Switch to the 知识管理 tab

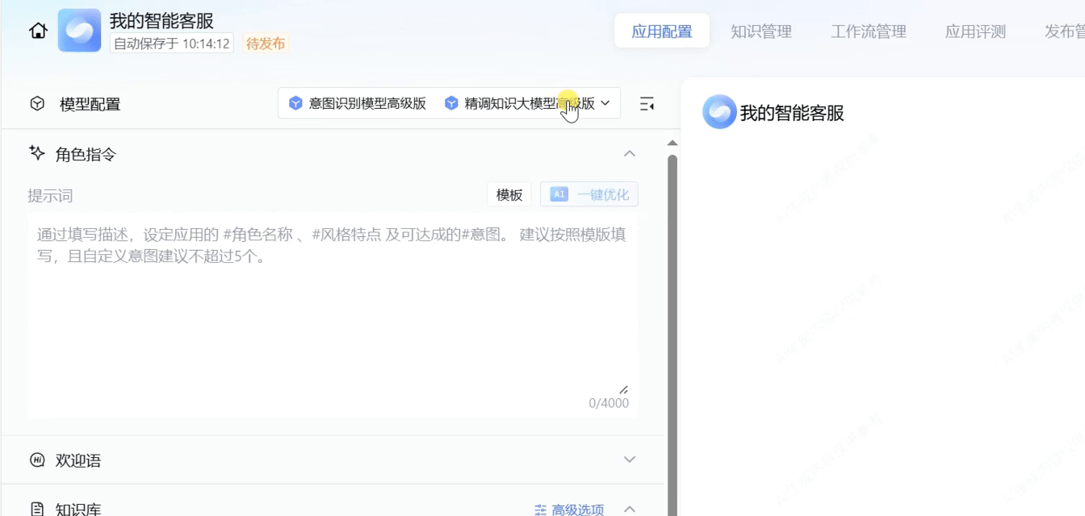pyautogui.click(x=760, y=31)
